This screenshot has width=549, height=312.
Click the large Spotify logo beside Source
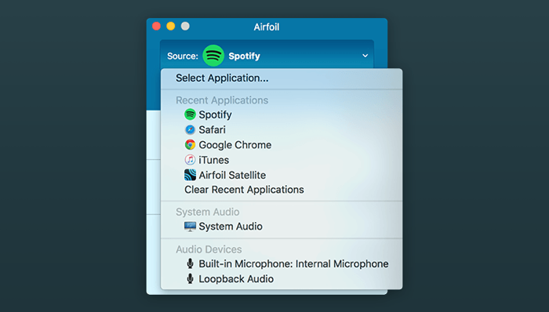click(213, 56)
